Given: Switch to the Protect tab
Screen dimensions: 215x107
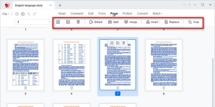Looking at the screenshot, I should (x=127, y=14).
